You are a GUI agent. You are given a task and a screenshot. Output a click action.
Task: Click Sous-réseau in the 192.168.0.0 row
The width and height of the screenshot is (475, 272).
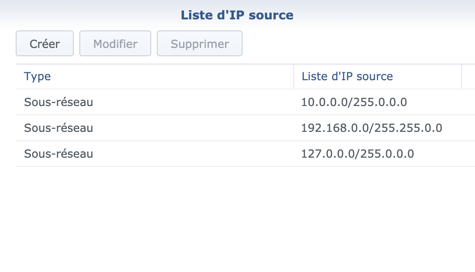(x=59, y=128)
